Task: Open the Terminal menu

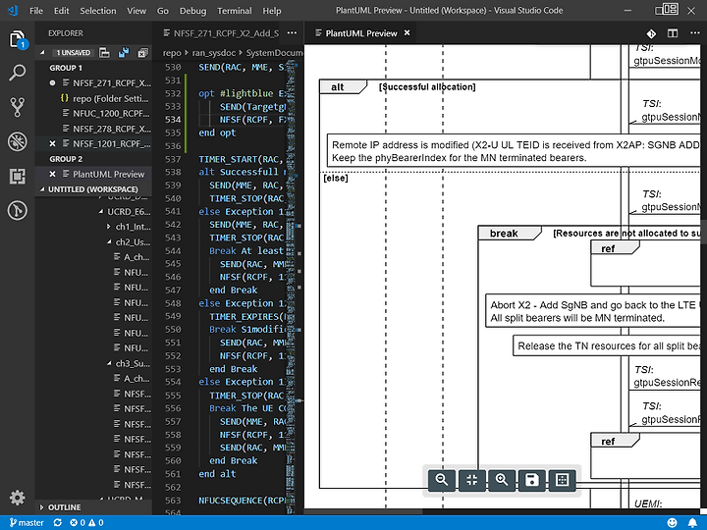Action: click(235, 11)
